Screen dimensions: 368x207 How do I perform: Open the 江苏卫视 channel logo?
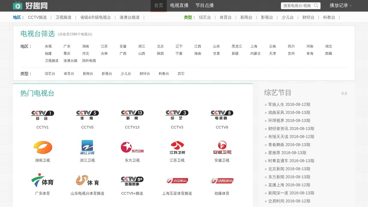pos(177,147)
